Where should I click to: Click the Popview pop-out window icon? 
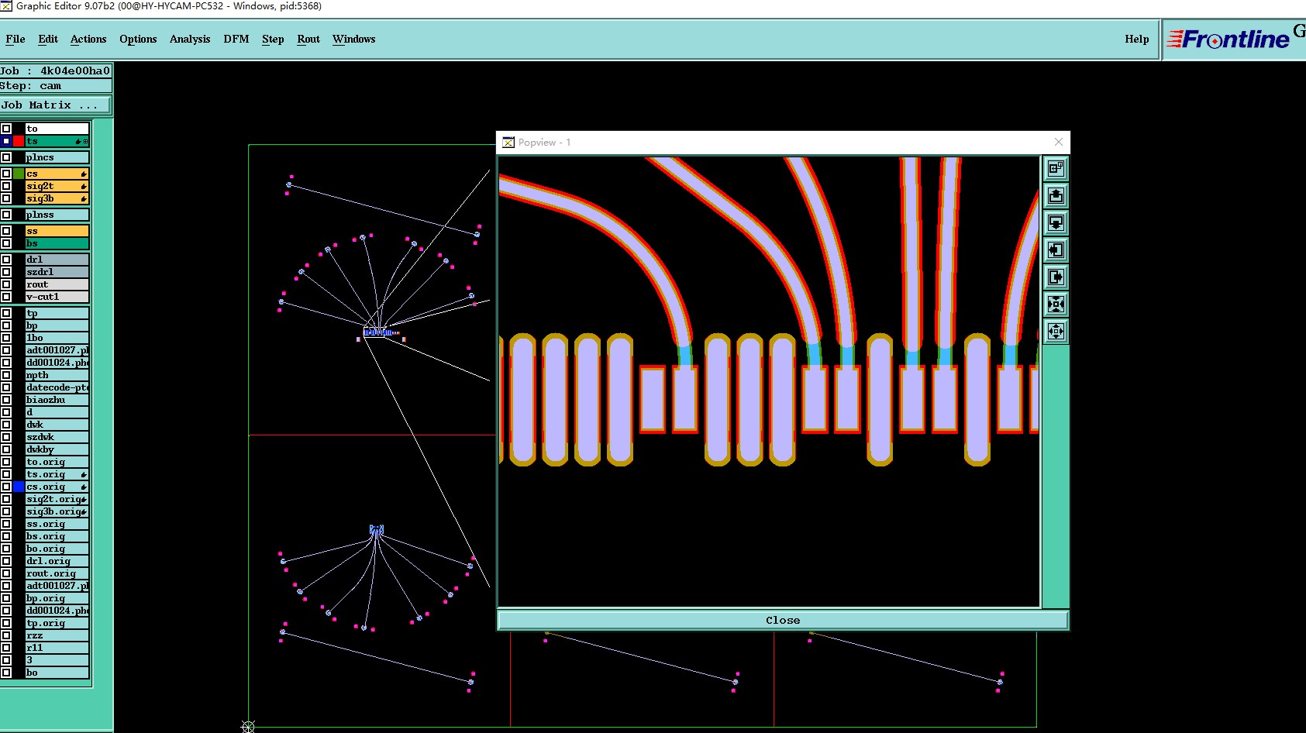[x=1056, y=169]
